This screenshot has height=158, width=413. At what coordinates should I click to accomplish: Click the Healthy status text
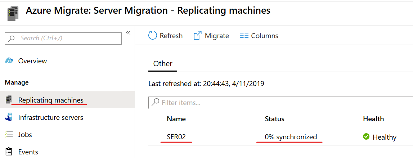pos(385,137)
